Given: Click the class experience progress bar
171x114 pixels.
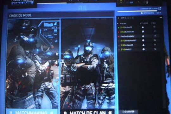Looking at the screenshot, I should 137,11.
